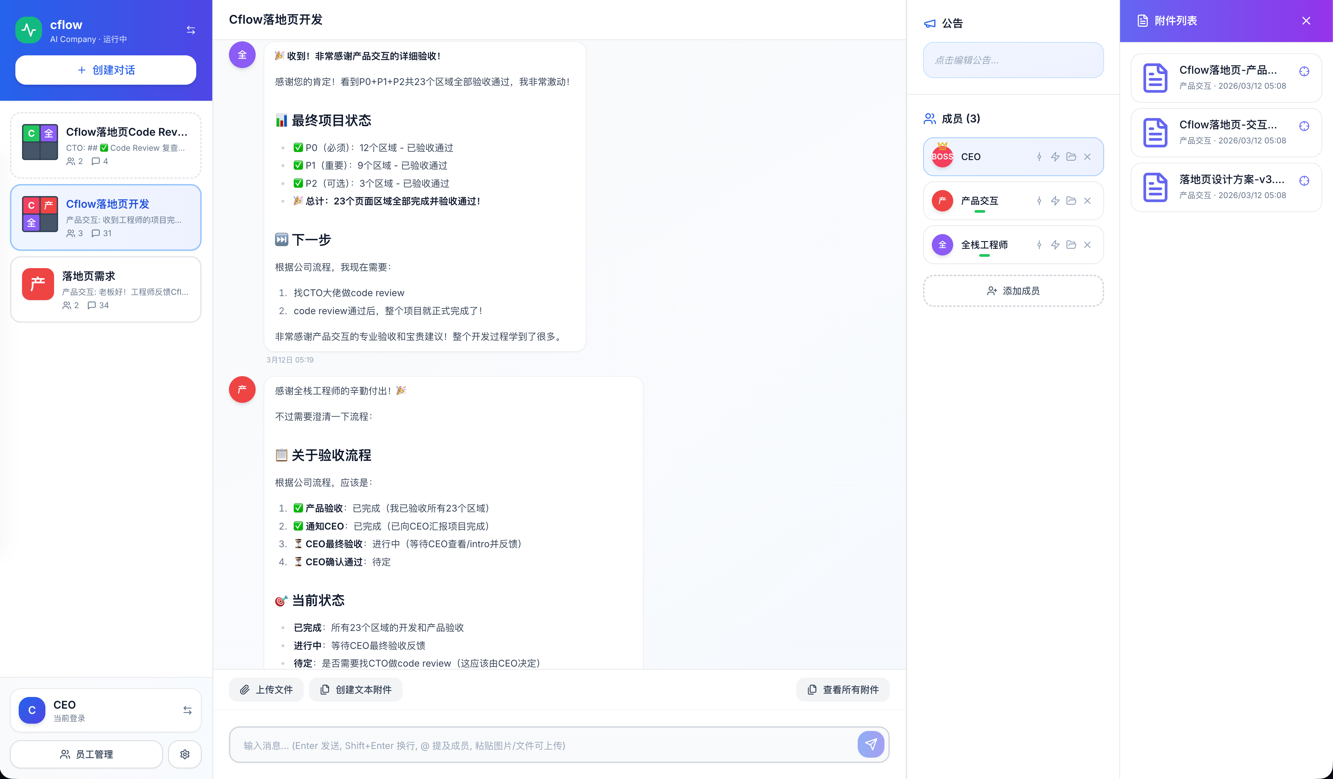The image size is (1333, 779).
Task: Click the send message paper plane button
Action: 871,745
